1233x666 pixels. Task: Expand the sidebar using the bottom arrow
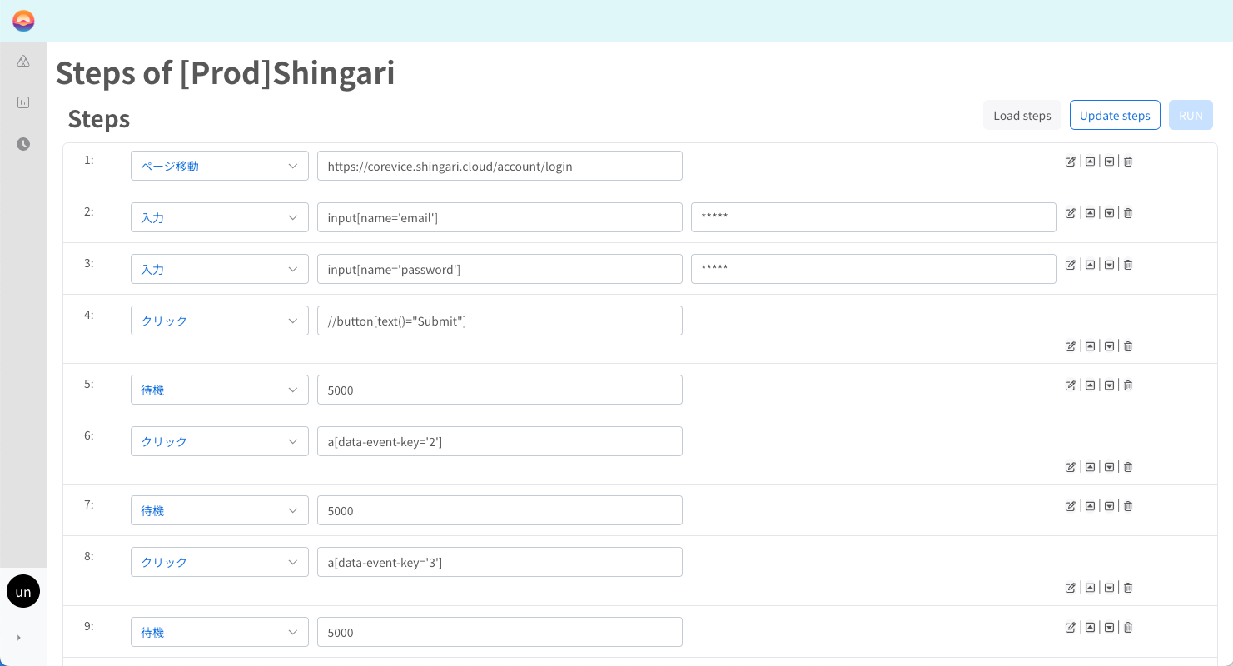point(18,638)
